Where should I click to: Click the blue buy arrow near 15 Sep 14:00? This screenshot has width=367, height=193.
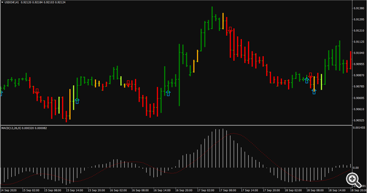click(x=77, y=101)
